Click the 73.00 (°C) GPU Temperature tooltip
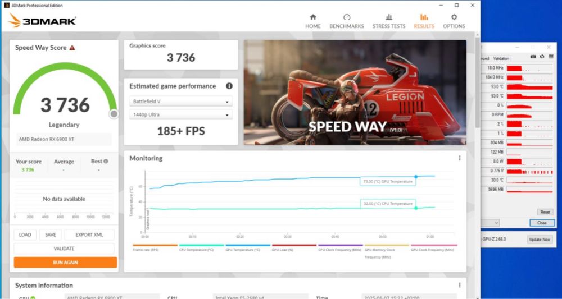 (388, 182)
